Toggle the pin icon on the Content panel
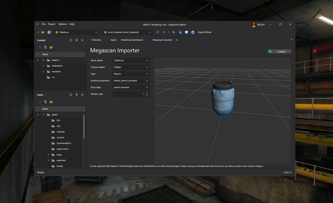Viewport: 333px width, 203px height. point(77,40)
